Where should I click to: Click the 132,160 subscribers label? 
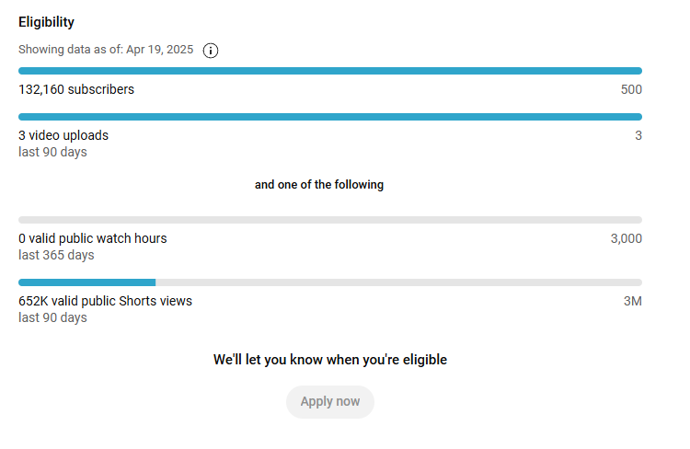click(76, 89)
